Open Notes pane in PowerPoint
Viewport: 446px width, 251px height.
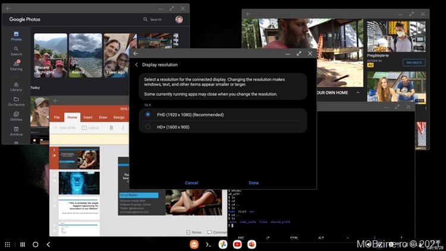[194, 232]
